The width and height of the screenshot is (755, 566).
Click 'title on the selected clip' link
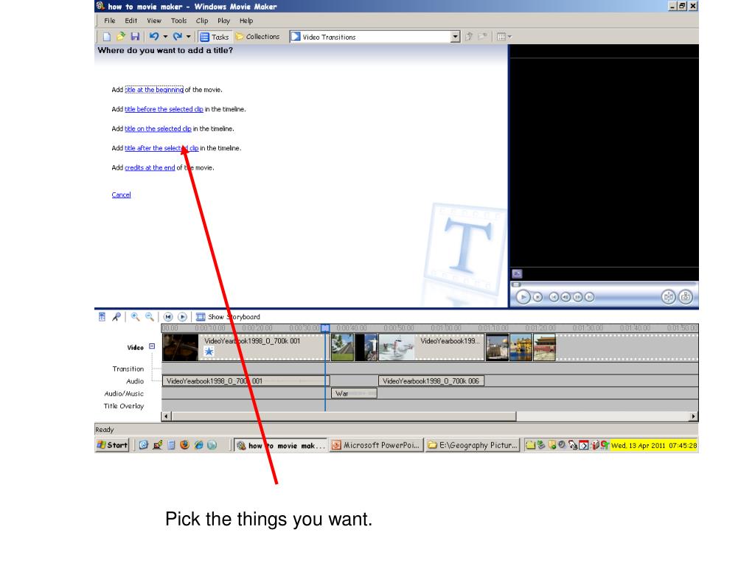[x=158, y=128]
